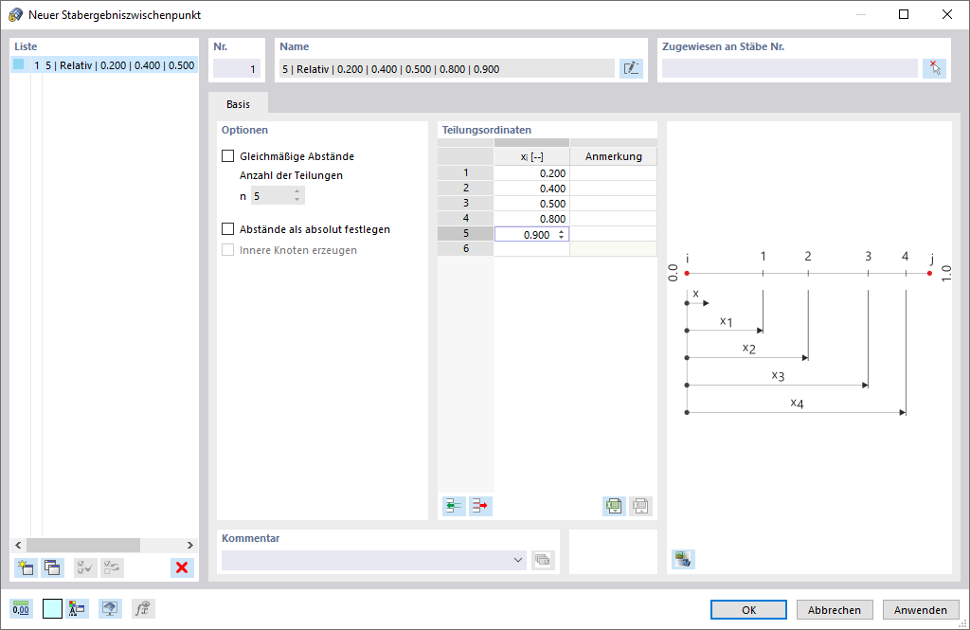The width and height of the screenshot is (970, 630).
Task: Click the invert selection icon in Liste
Action: pos(112,567)
